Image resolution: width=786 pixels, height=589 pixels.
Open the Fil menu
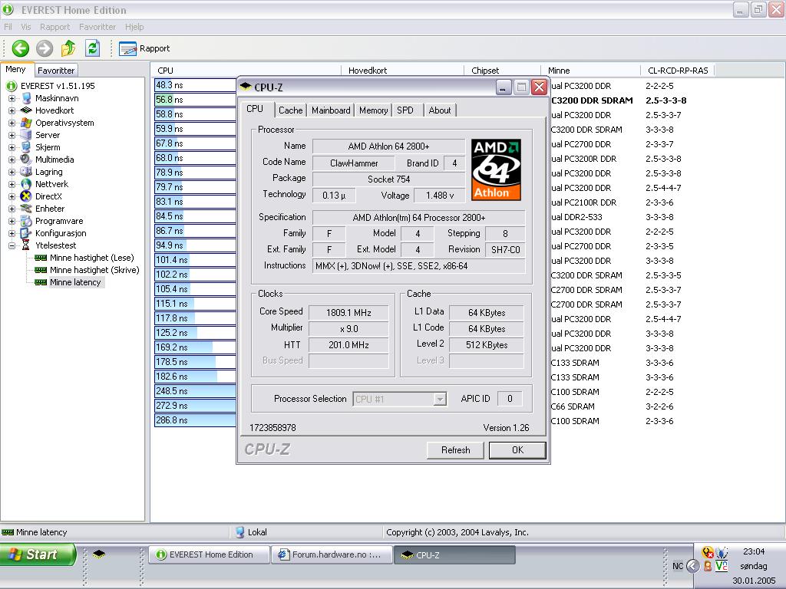pyautogui.click(x=8, y=27)
